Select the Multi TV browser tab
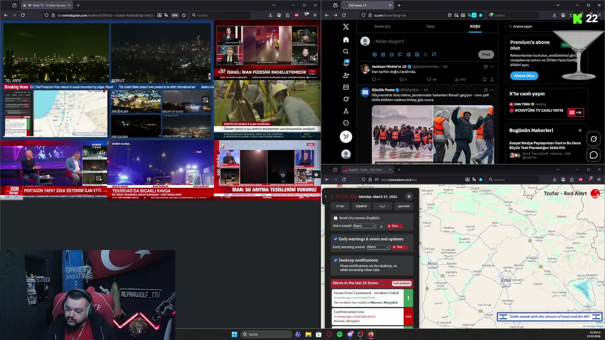Viewport: 605px width, 340px height. 46,5
